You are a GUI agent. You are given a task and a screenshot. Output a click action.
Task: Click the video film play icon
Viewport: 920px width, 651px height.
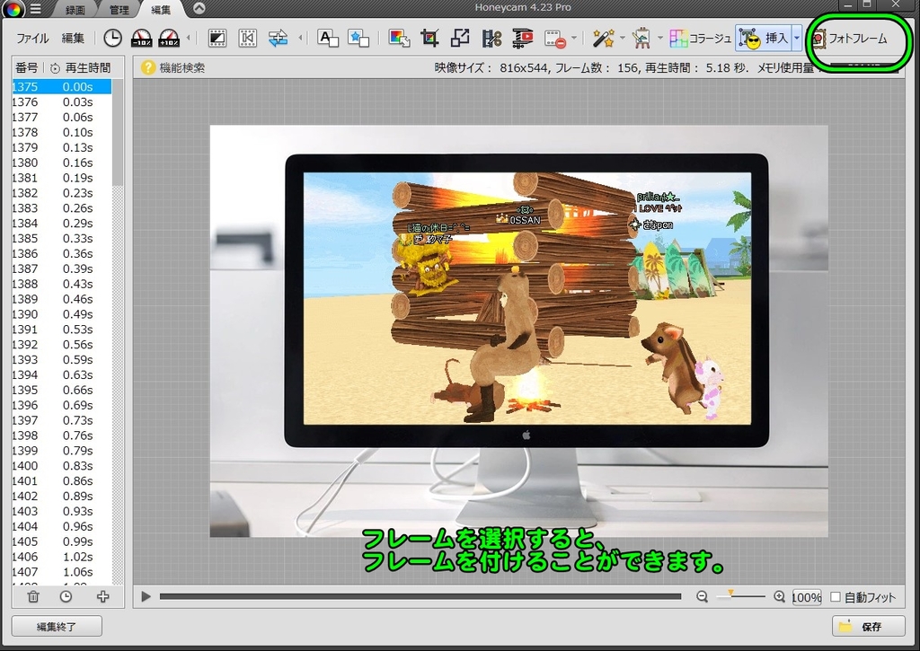[522, 38]
